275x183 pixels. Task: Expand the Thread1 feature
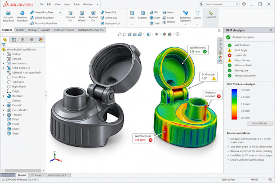pos(4,115)
